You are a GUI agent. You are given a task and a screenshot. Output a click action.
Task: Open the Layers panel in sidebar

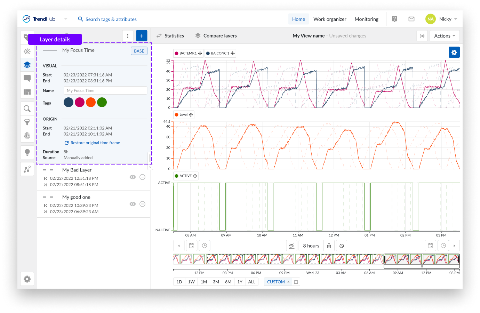point(27,65)
